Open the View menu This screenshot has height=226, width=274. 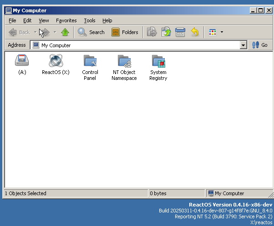pyautogui.click(x=44, y=20)
